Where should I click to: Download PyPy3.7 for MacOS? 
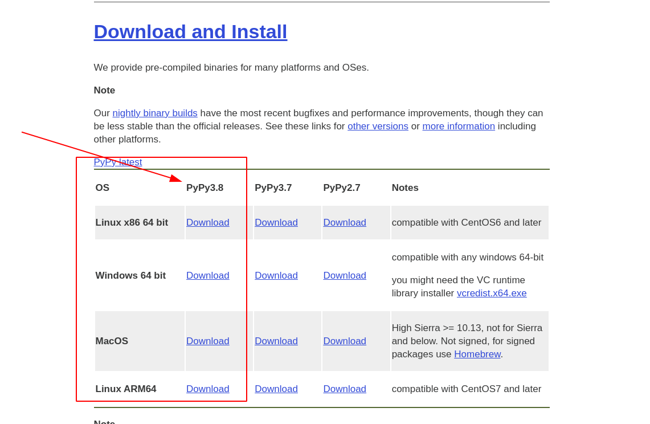point(276,341)
